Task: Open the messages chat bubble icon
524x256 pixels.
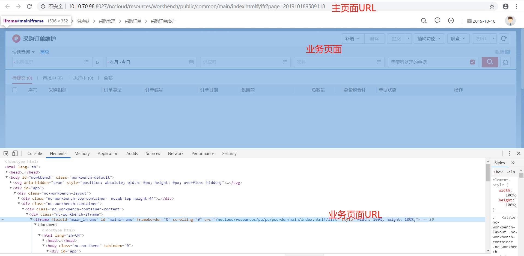Action: pyautogui.click(x=437, y=21)
